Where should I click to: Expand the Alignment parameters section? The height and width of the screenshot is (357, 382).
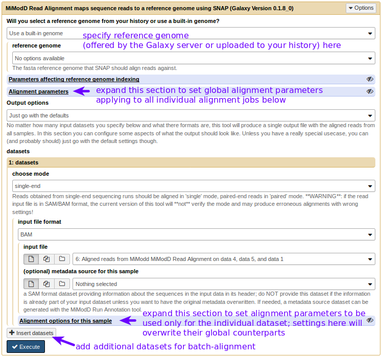pos(38,91)
